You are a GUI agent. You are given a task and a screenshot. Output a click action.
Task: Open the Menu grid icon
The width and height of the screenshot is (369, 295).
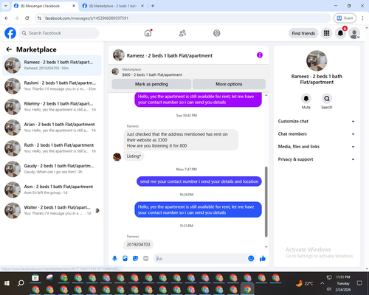click(x=326, y=33)
